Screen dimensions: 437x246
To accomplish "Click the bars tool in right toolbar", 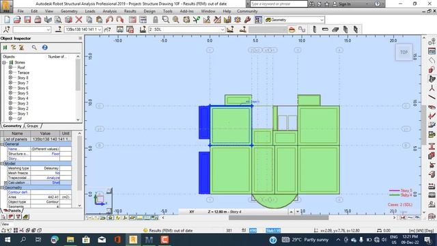I will [432, 97].
